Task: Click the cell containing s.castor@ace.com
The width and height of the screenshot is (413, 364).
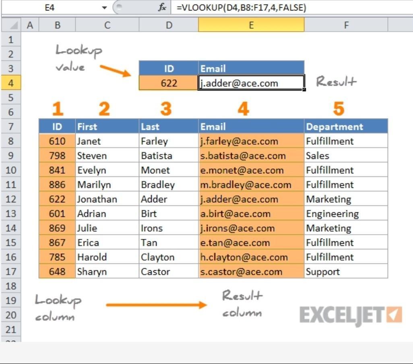Action: (251, 271)
